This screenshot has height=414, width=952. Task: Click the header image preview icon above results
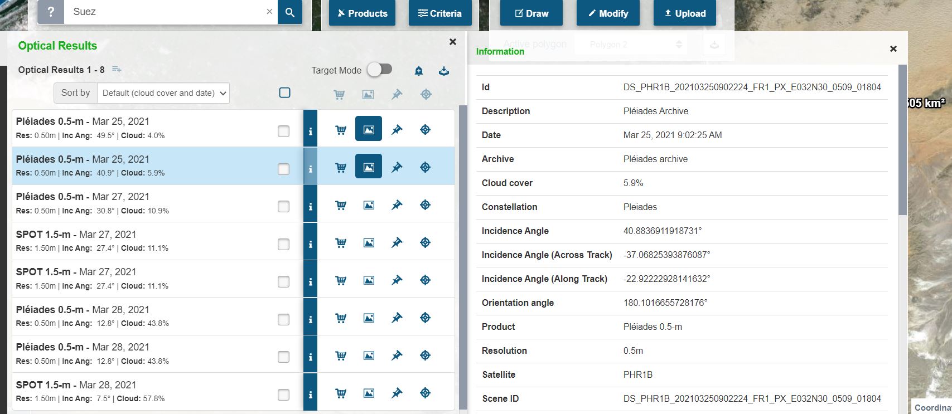(x=368, y=95)
